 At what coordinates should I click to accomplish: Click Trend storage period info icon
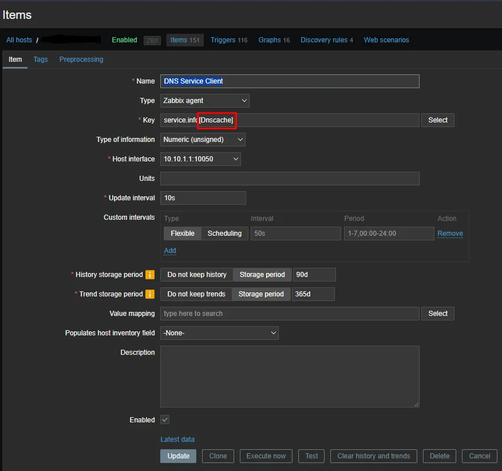click(x=150, y=294)
